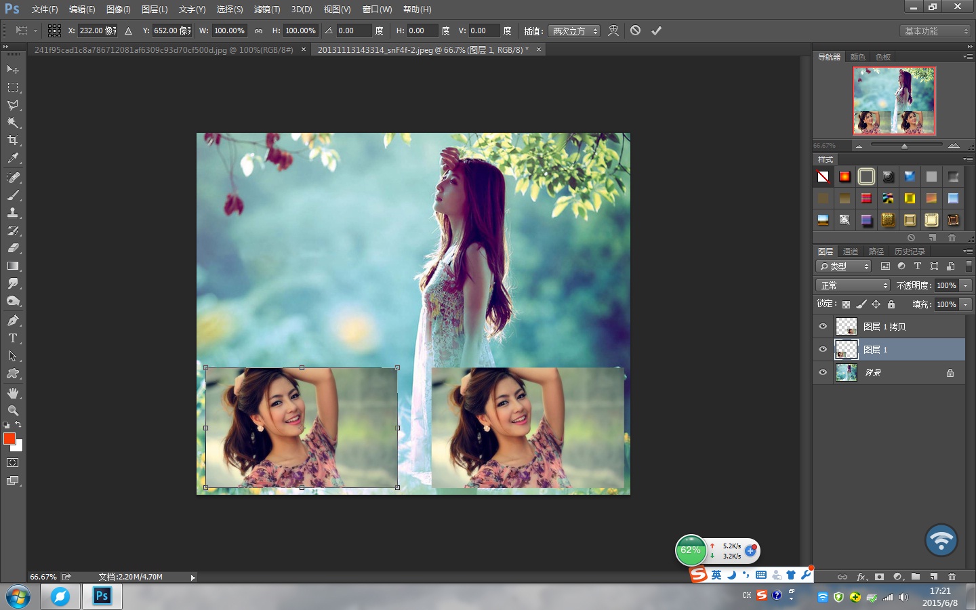Click the navigator preview thumbnail

(894, 100)
